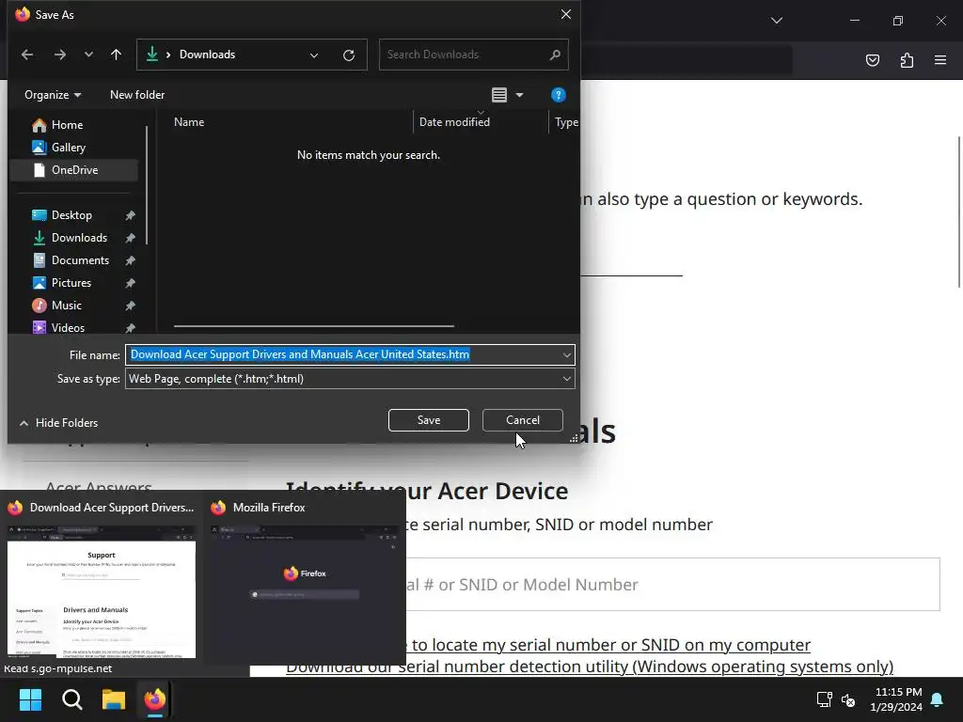Create a New folder

coord(137,95)
